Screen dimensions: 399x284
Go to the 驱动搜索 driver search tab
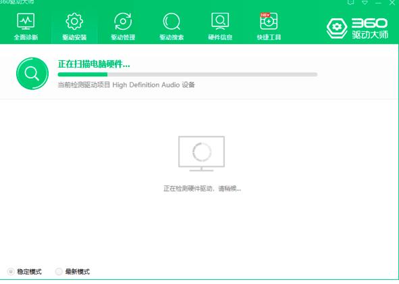point(171,26)
